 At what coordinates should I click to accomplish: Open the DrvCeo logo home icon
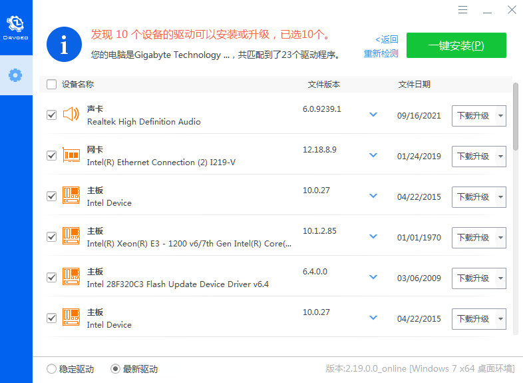click(16, 27)
